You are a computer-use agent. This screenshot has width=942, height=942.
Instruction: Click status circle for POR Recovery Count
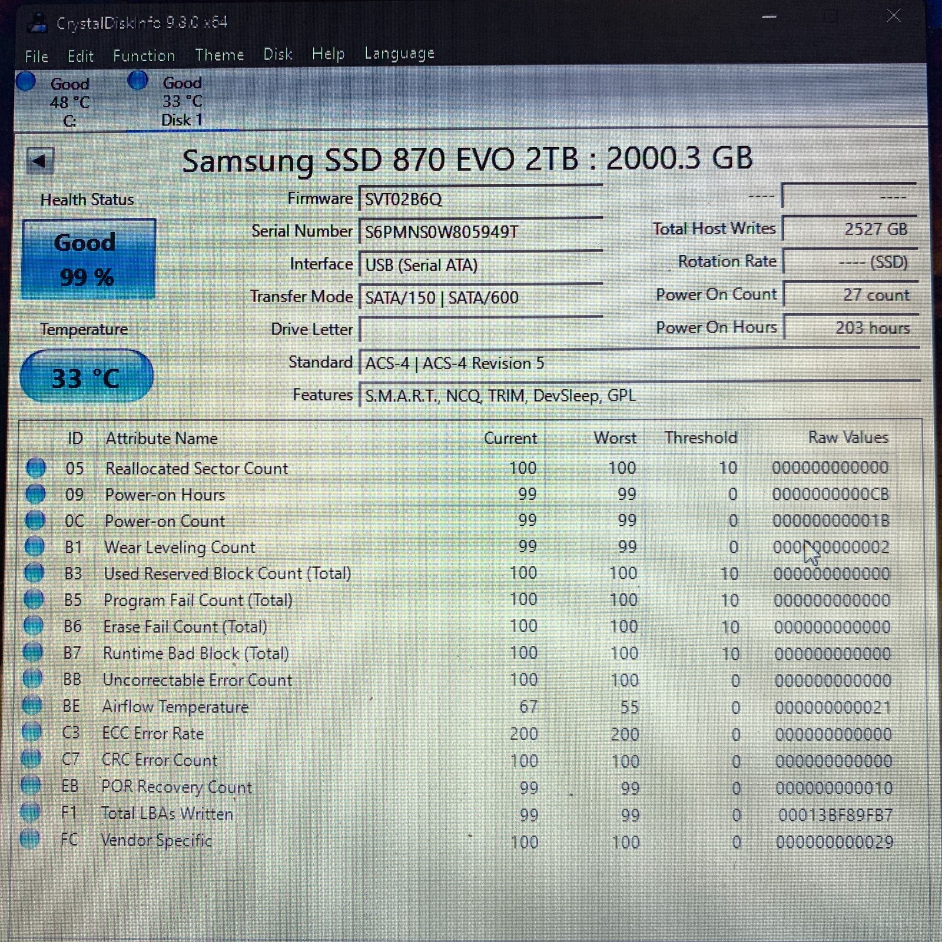[31, 785]
